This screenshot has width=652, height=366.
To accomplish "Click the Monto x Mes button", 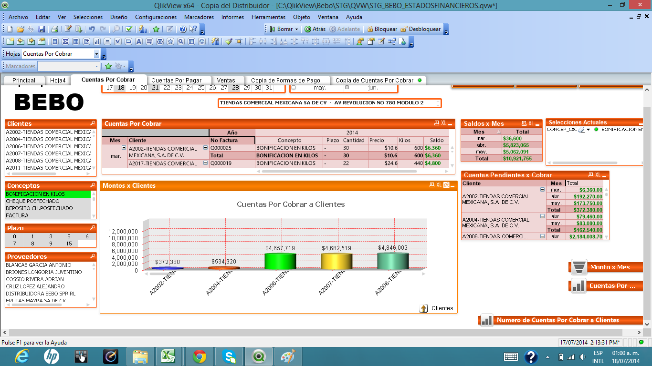I will point(606,267).
